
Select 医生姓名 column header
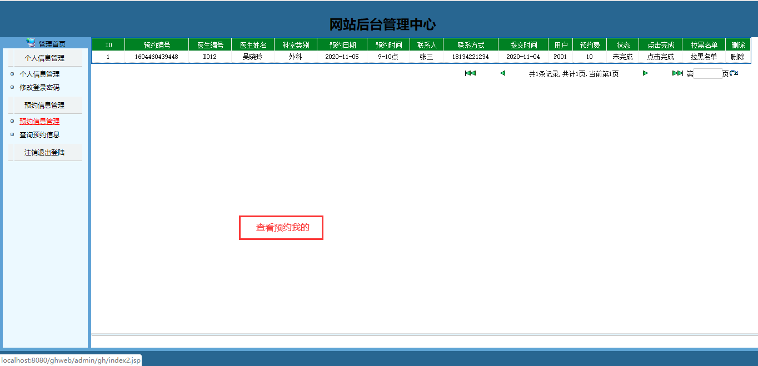[x=253, y=45]
